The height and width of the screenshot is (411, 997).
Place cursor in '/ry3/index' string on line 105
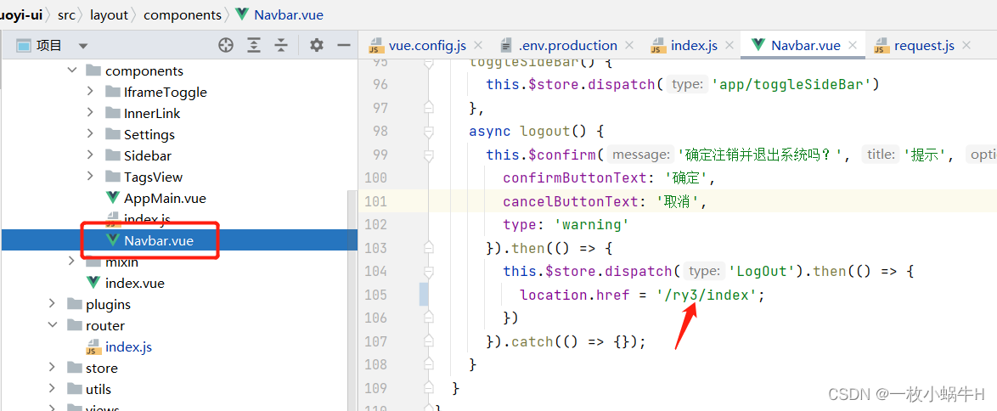pyautogui.click(x=710, y=295)
